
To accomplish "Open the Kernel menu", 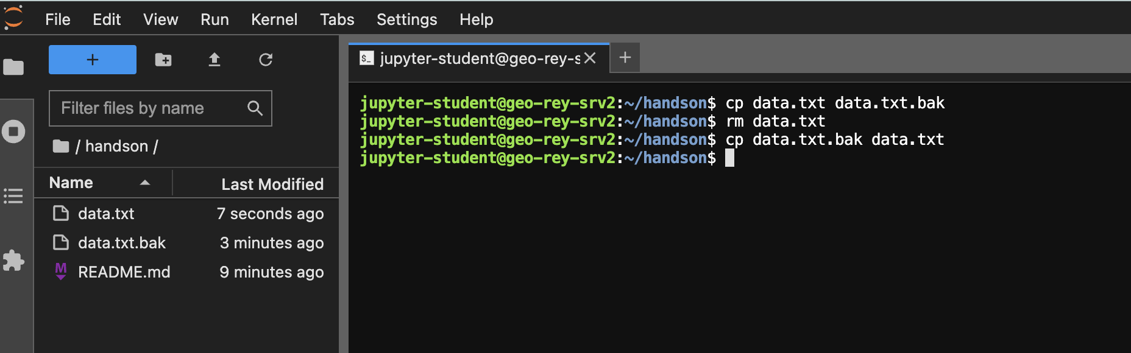I will click(x=274, y=19).
